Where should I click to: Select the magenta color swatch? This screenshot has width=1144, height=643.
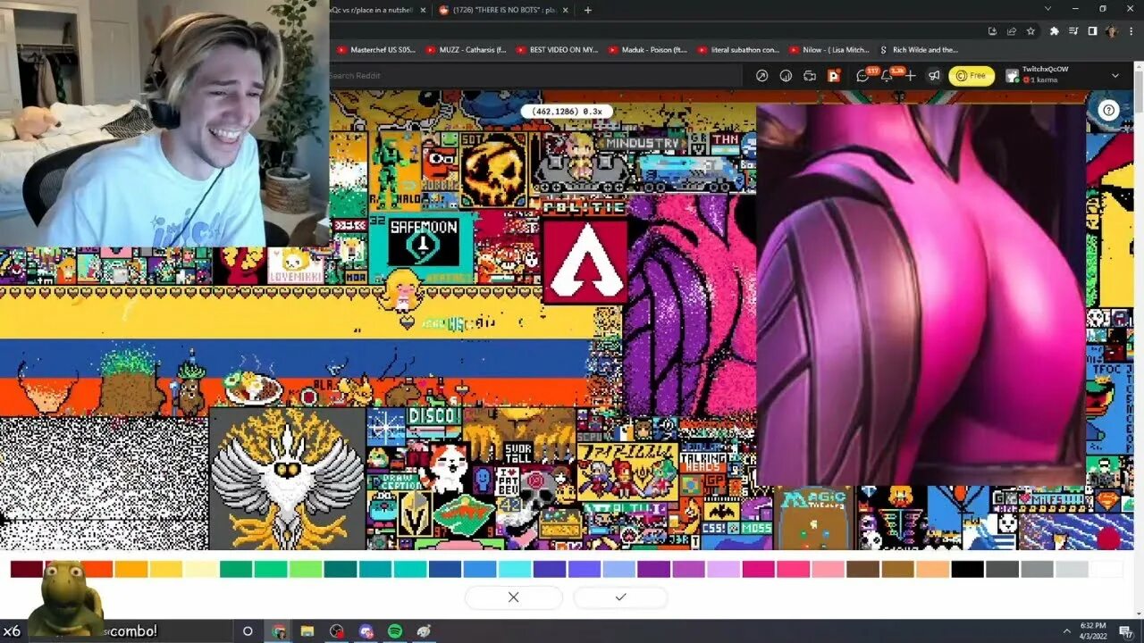pyautogui.click(x=758, y=569)
